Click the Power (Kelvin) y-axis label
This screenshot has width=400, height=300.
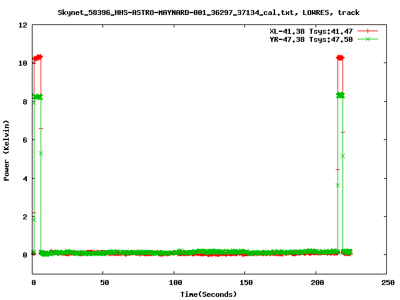(x=6, y=151)
